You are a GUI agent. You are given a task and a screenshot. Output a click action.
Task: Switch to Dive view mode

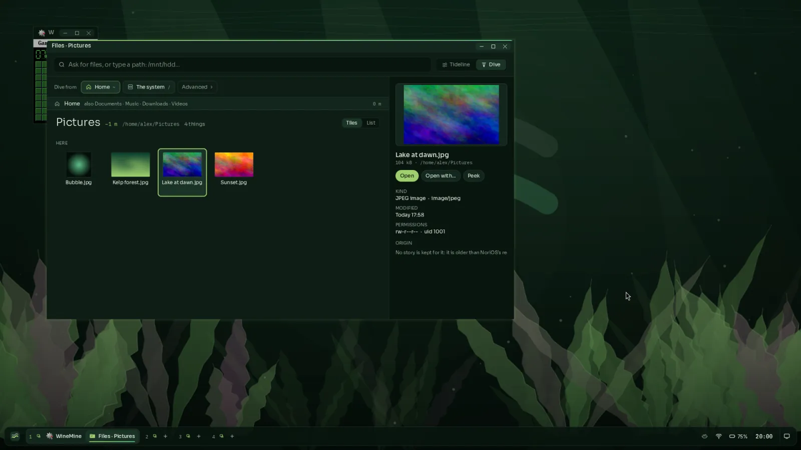coord(491,64)
